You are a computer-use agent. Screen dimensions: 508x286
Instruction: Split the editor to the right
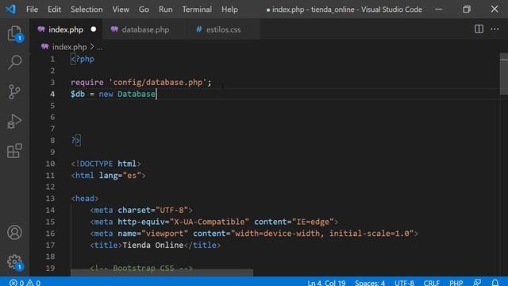point(479,29)
